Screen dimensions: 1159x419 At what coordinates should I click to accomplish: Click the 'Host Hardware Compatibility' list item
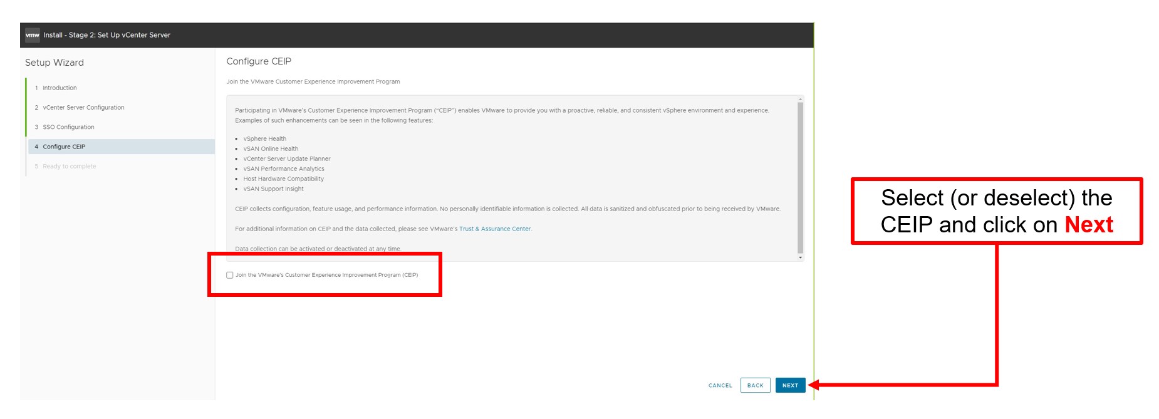tap(283, 179)
